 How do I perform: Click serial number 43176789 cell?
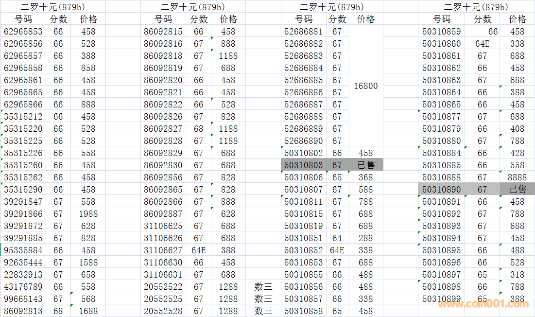[x=23, y=287]
